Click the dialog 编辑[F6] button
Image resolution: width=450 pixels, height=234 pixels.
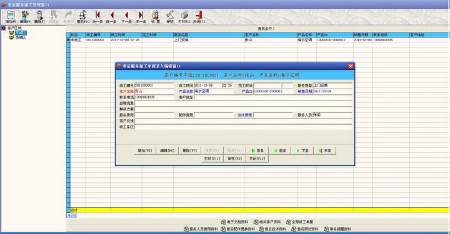pyautogui.click(x=167, y=150)
